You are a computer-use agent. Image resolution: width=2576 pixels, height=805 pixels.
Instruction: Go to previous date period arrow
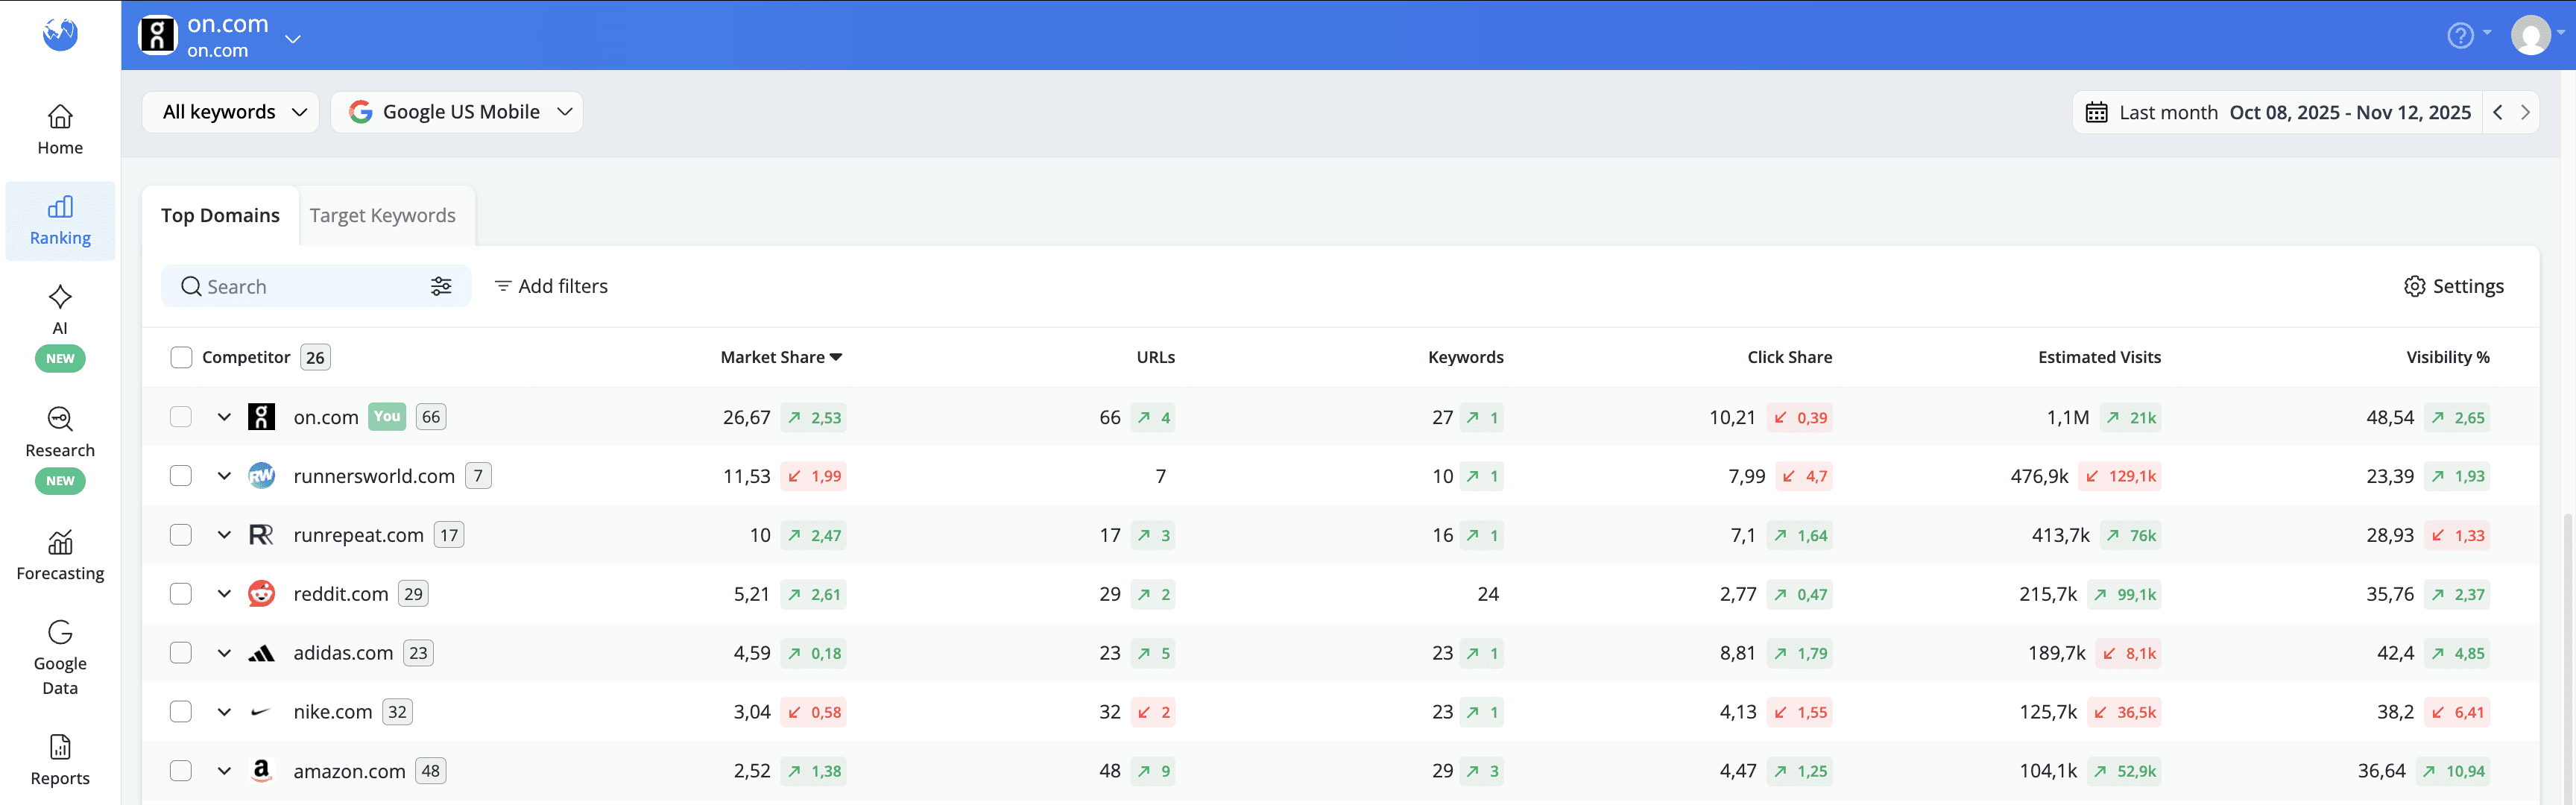click(2498, 112)
